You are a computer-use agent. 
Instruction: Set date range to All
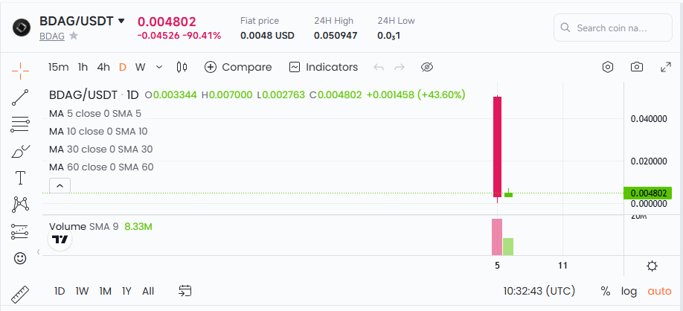coord(148,291)
